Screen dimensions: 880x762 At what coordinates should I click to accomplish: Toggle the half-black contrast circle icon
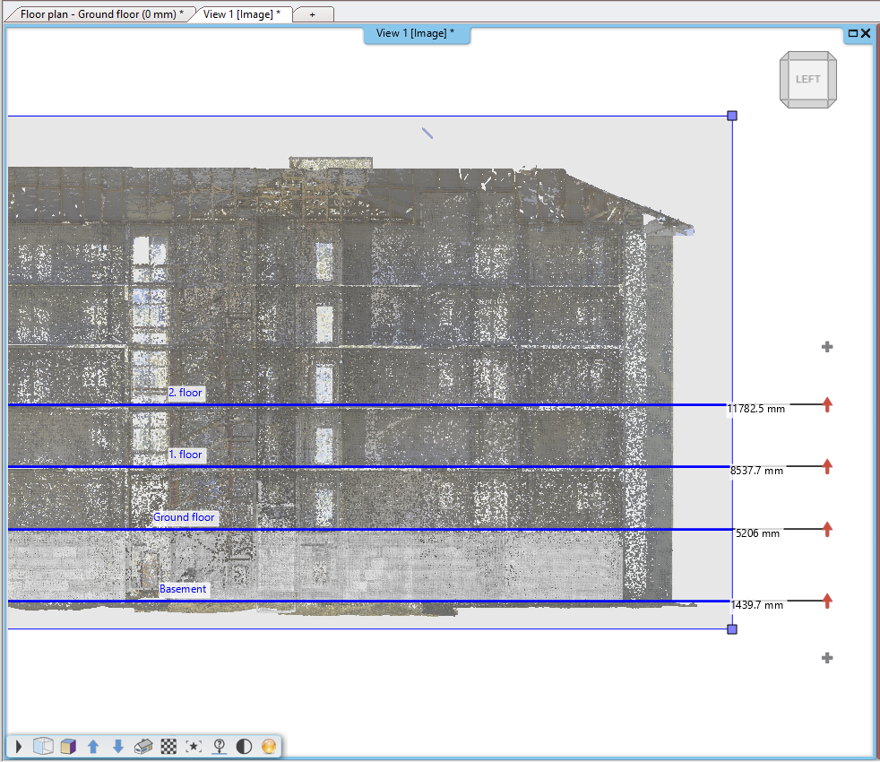[244, 746]
